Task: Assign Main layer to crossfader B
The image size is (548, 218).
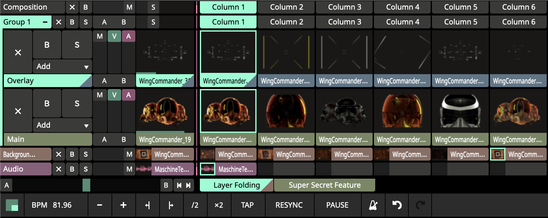Action: [x=124, y=139]
